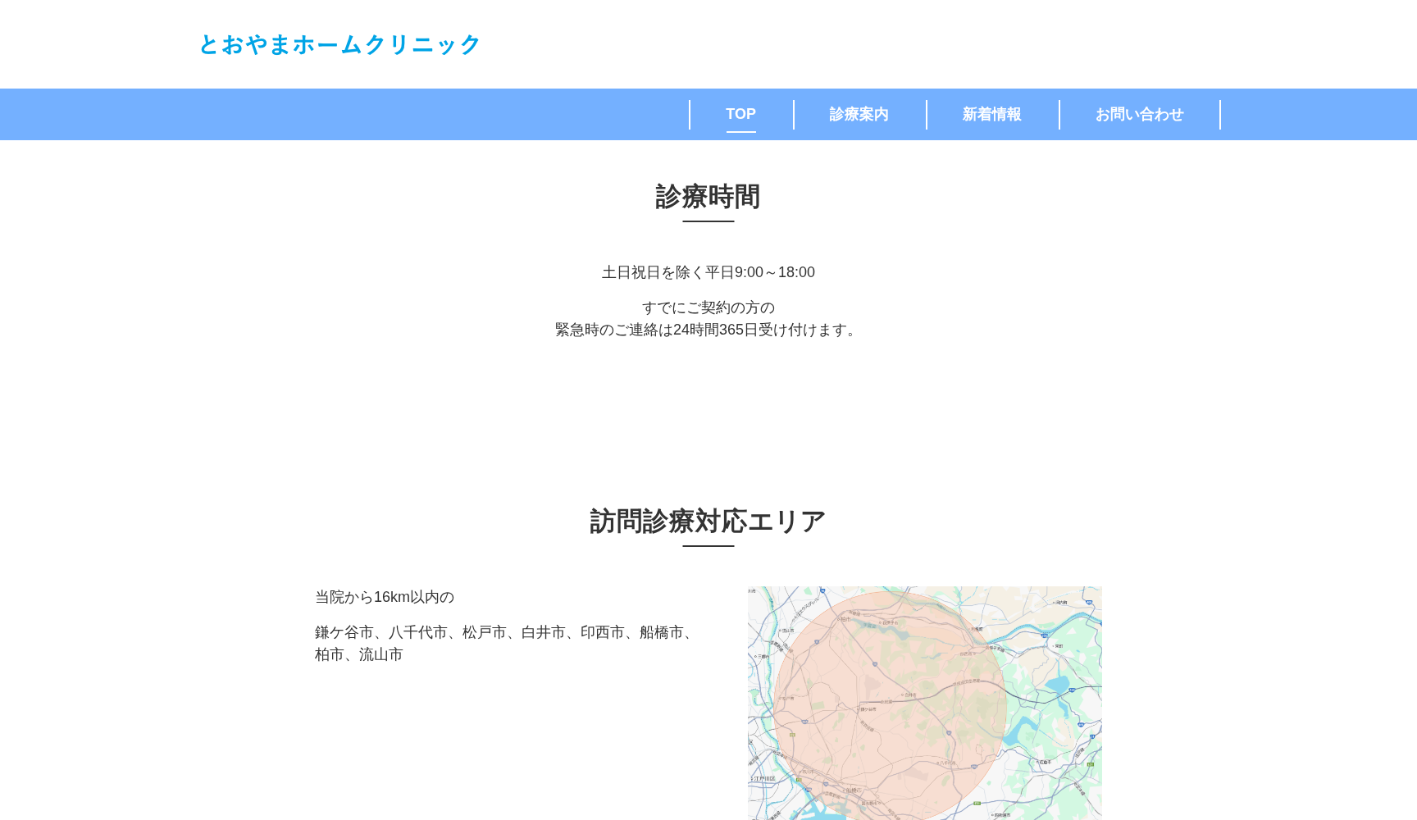Click the city list starting with 鎌ケ谷市
The image size is (1417, 820).
pos(505,644)
